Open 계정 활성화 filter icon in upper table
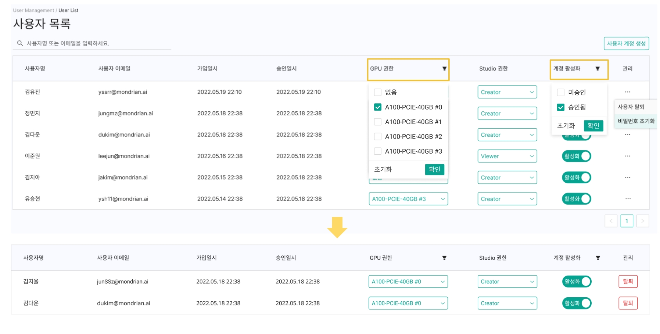 pyautogui.click(x=598, y=69)
